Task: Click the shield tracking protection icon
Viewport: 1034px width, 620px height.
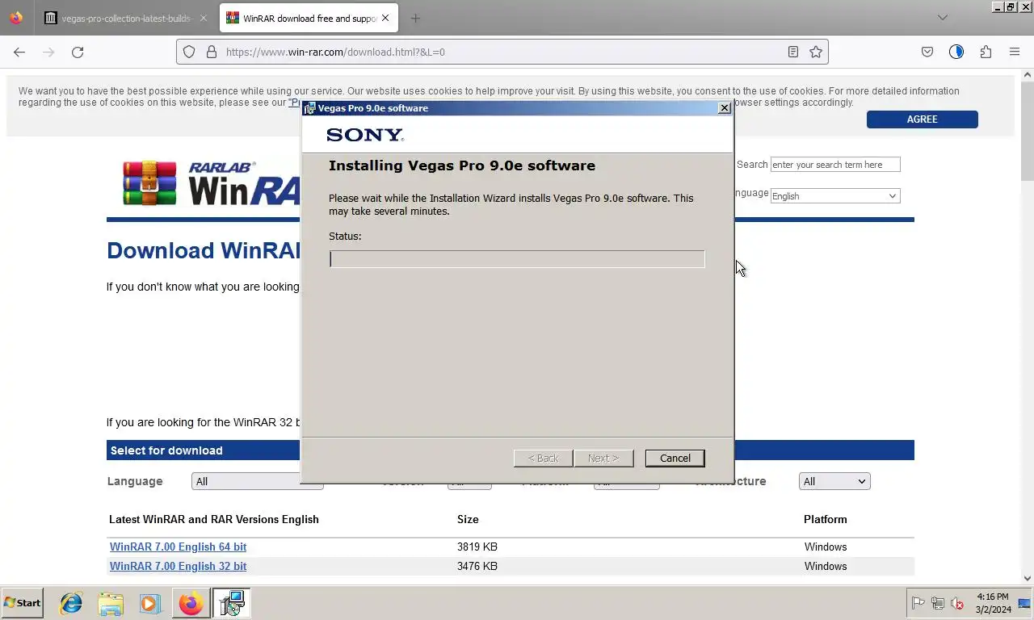Action: coord(189,52)
